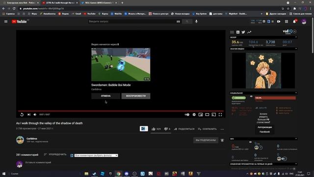Open player settings gear
314x177 pixels.
[194, 115]
